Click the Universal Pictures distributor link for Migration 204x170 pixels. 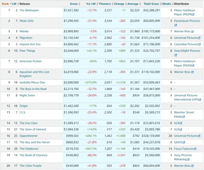coord(186,38)
